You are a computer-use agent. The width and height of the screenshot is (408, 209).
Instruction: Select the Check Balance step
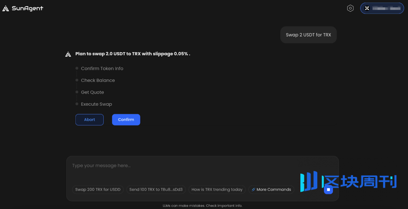click(x=98, y=81)
